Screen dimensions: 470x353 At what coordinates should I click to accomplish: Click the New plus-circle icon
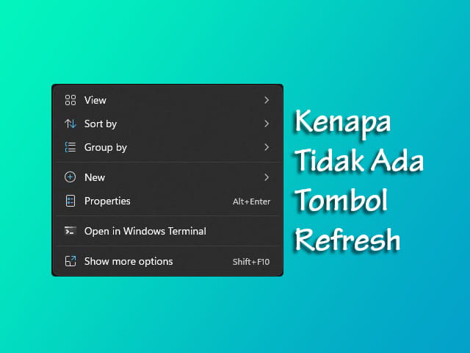pyautogui.click(x=70, y=177)
